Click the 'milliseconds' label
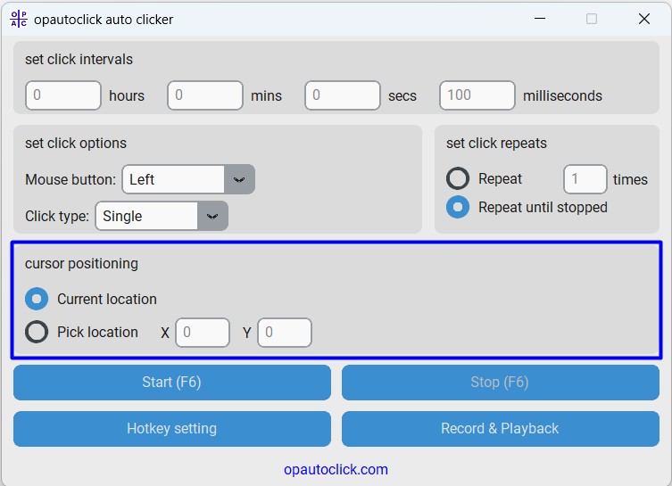Image resolution: width=672 pixels, height=486 pixels. [x=562, y=96]
